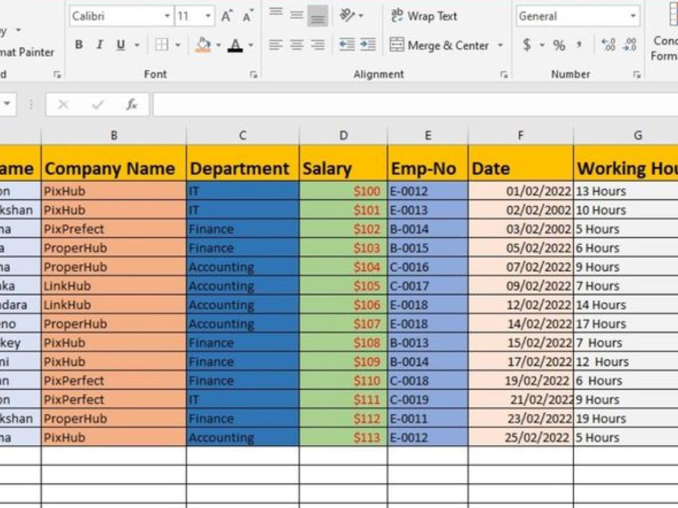This screenshot has width=678, height=508.
Task: Click Format Painter
Action: tap(27, 52)
